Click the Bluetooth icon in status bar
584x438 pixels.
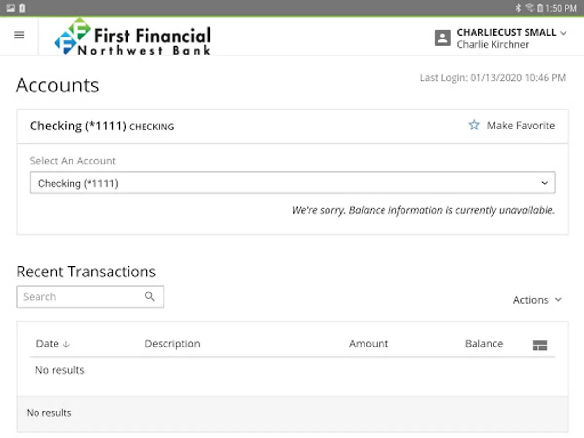click(518, 8)
